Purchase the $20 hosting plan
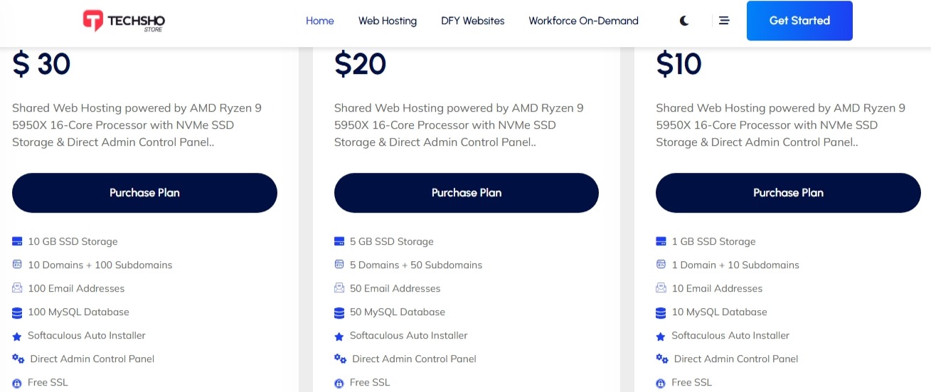 pos(467,193)
